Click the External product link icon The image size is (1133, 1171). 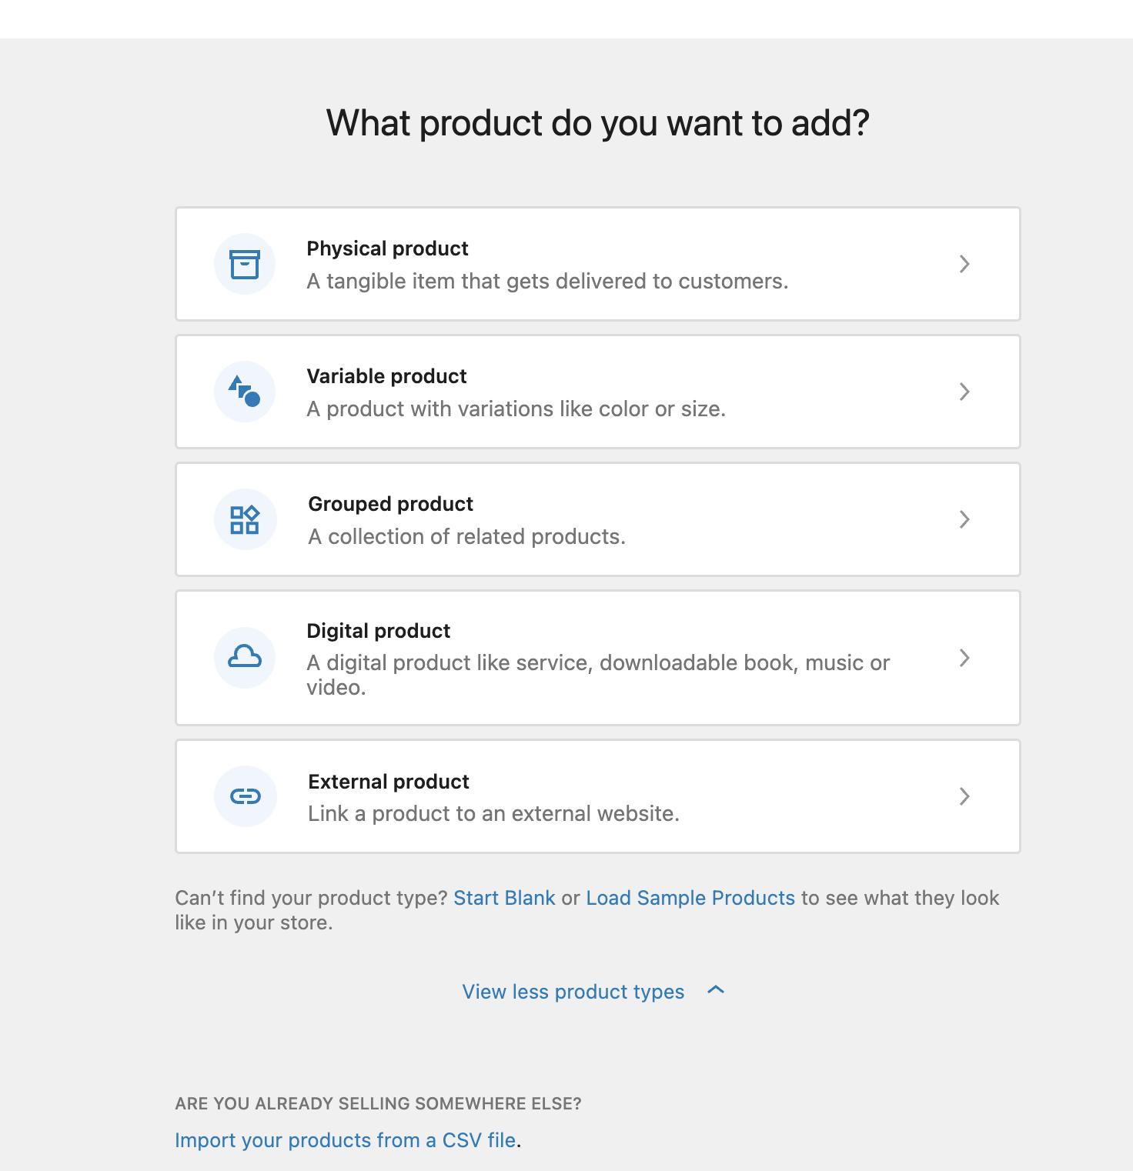(x=244, y=796)
